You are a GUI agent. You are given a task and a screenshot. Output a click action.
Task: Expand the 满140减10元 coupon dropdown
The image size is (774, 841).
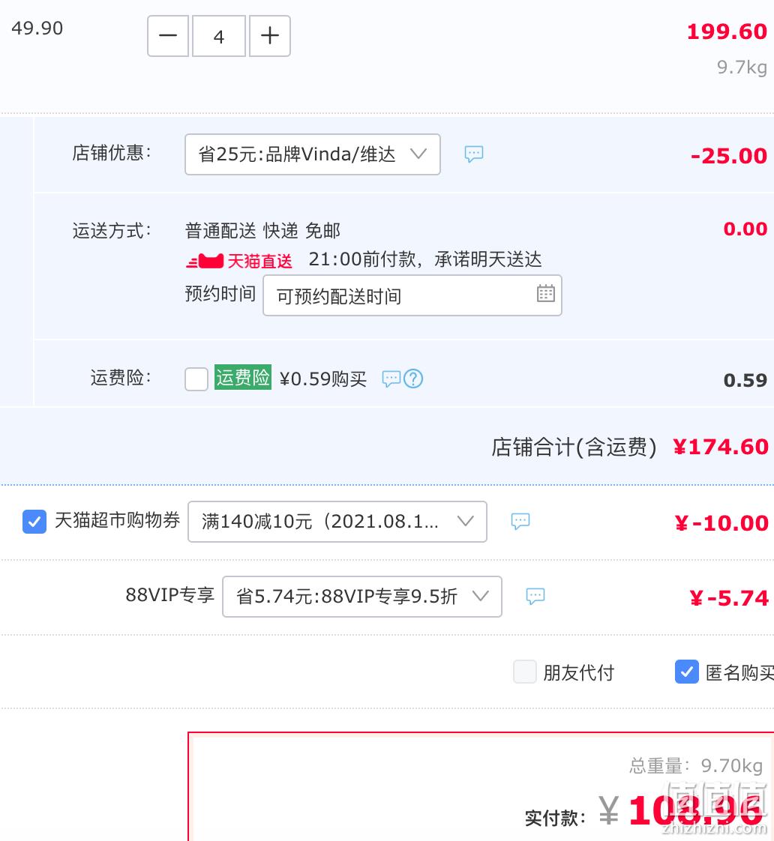(x=337, y=522)
